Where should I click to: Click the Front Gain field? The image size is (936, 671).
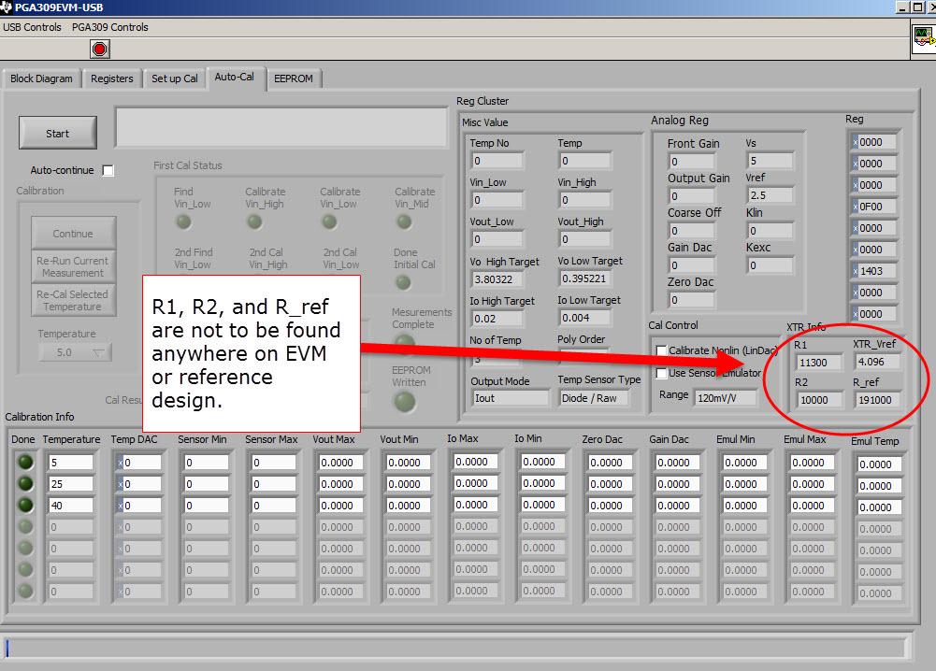[x=692, y=161]
